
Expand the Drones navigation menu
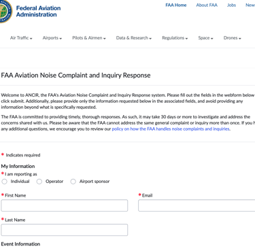click(232, 38)
